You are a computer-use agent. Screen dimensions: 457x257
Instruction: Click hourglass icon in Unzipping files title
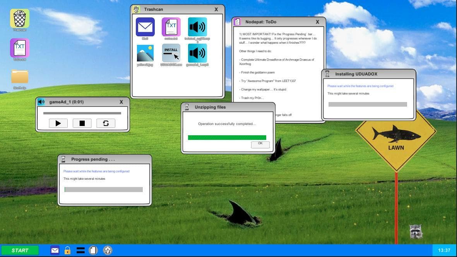coord(187,107)
